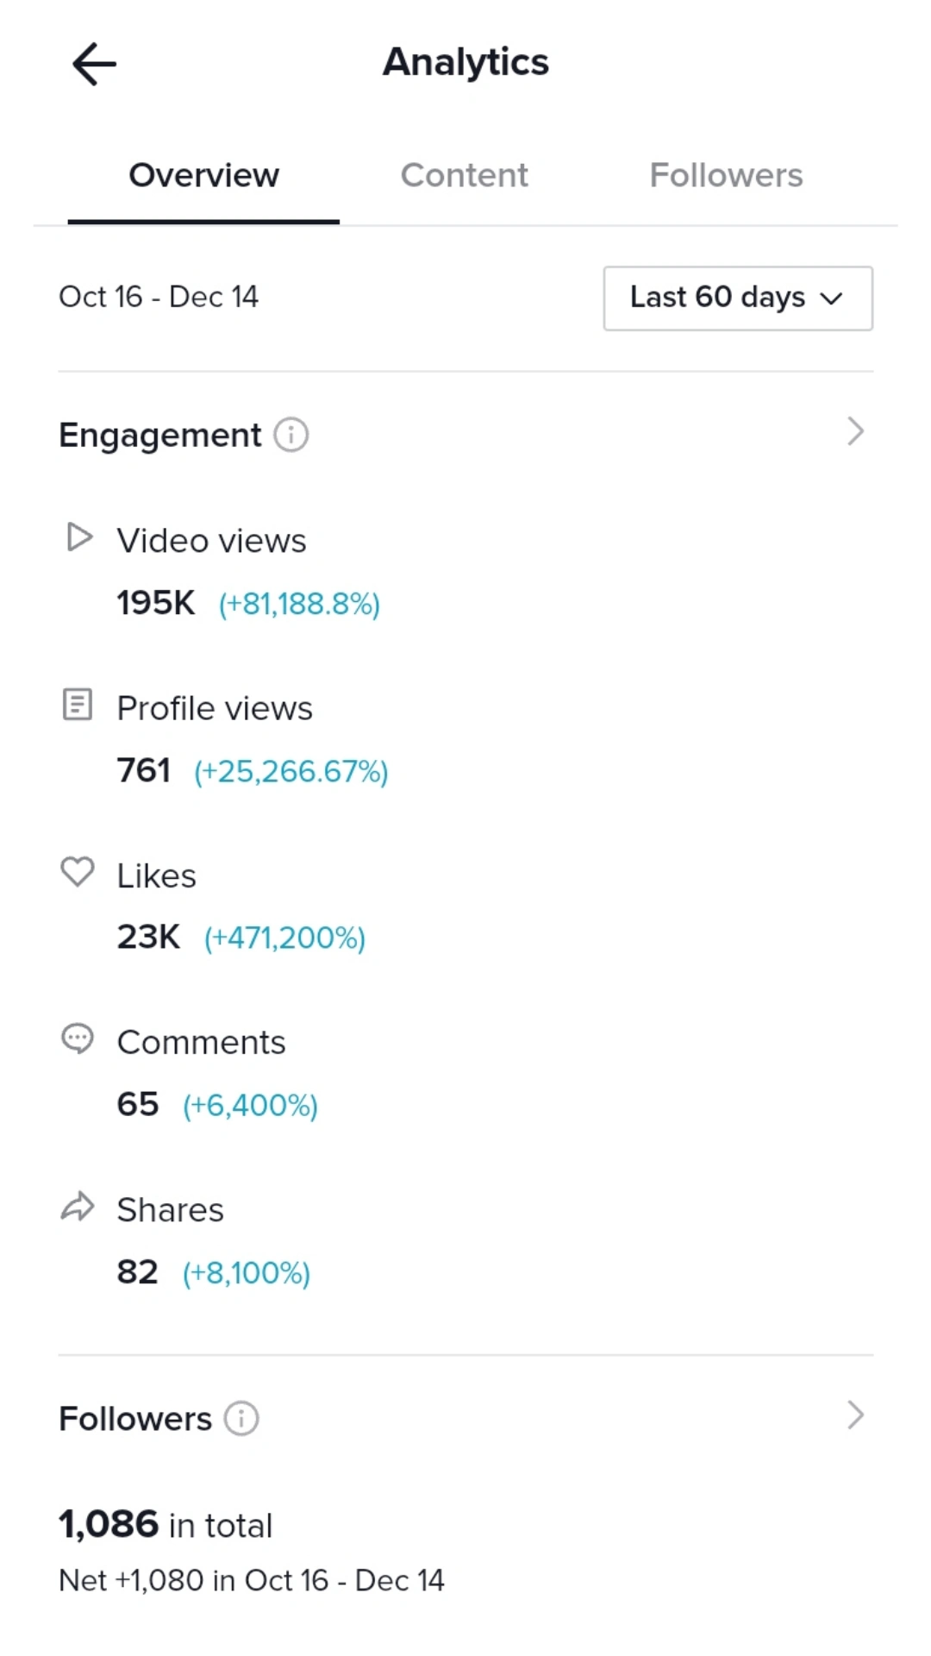Switch to the Followers tab
931x1656 pixels.
pos(726,175)
